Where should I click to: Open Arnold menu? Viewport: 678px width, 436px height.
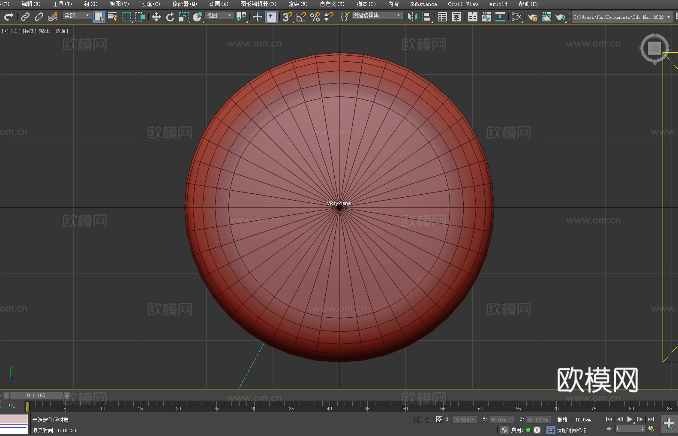(498, 4)
